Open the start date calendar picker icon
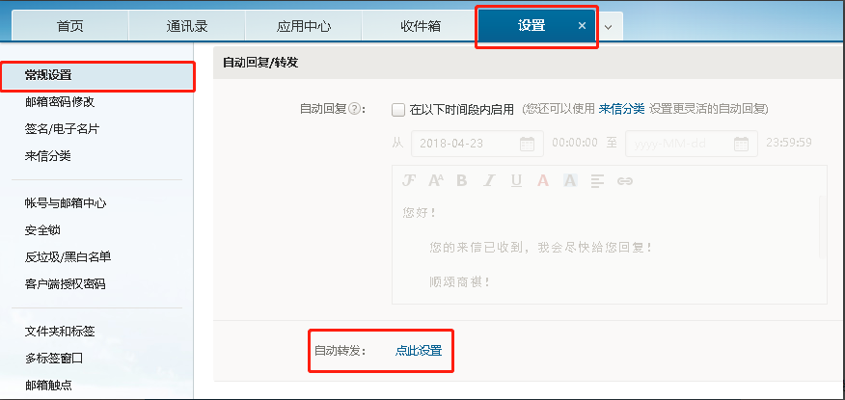The height and width of the screenshot is (400, 845). 527,144
